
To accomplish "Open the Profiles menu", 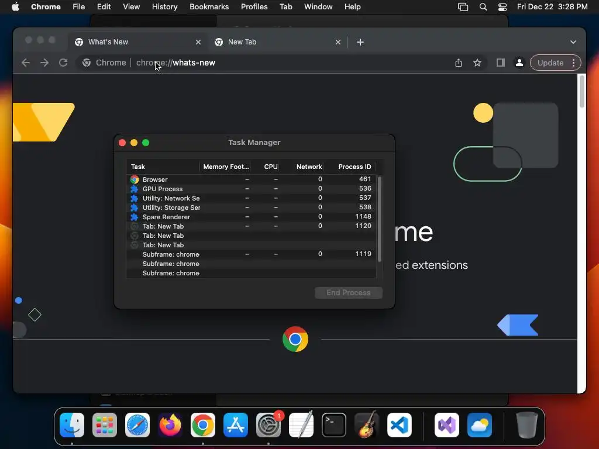I will click(254, 7).
